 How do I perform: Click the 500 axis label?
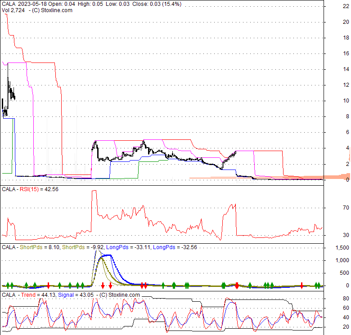pyautogui.click(x=344, y=273)
